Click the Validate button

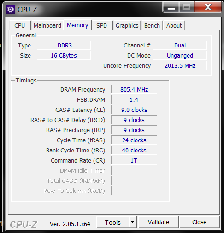point(159,222)
